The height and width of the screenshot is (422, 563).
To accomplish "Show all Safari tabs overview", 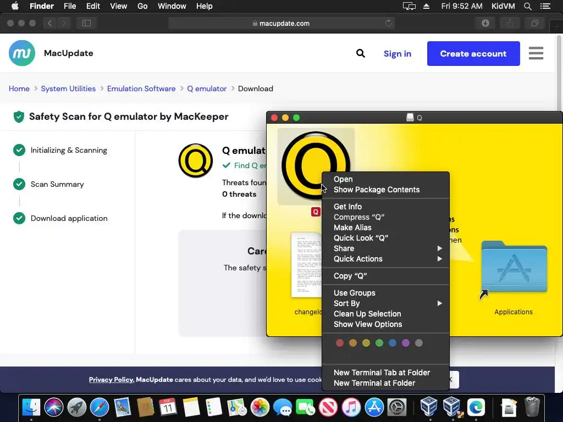I will (534, 23).
